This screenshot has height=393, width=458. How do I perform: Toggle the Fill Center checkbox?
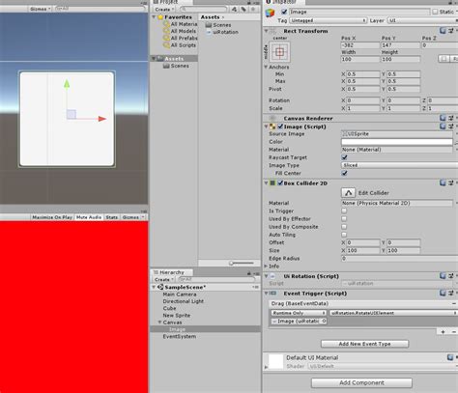point(344,173)
